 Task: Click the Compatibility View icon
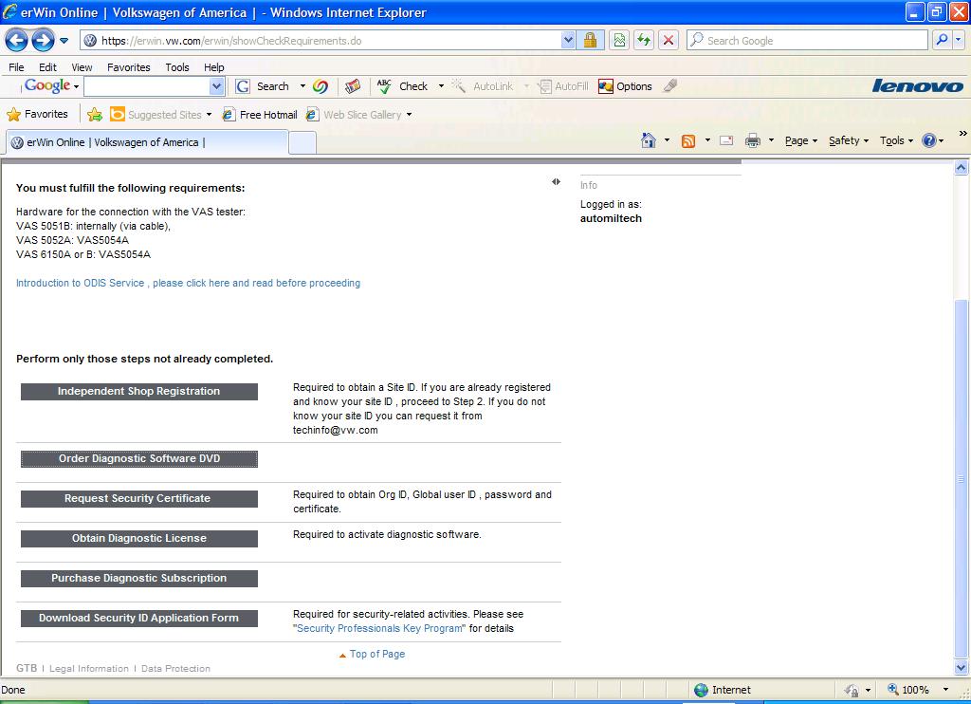[x=619, y=41]
